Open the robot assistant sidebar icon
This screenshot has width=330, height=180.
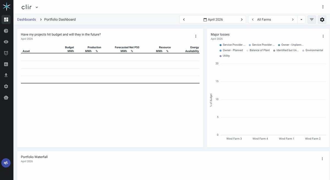6,97
